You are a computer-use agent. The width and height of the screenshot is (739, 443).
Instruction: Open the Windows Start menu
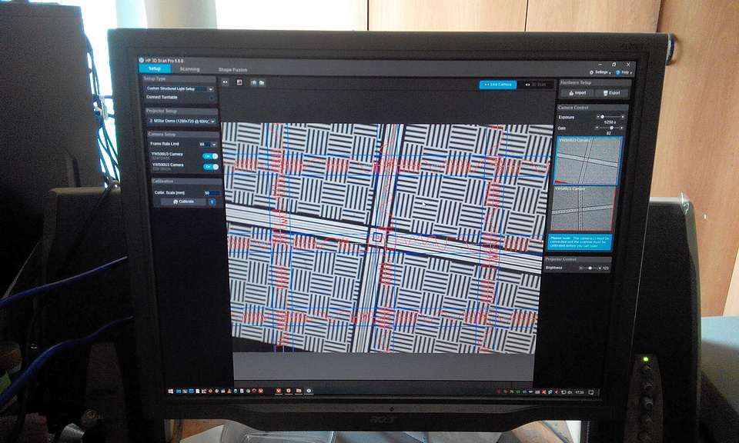[x=171, y=391]
